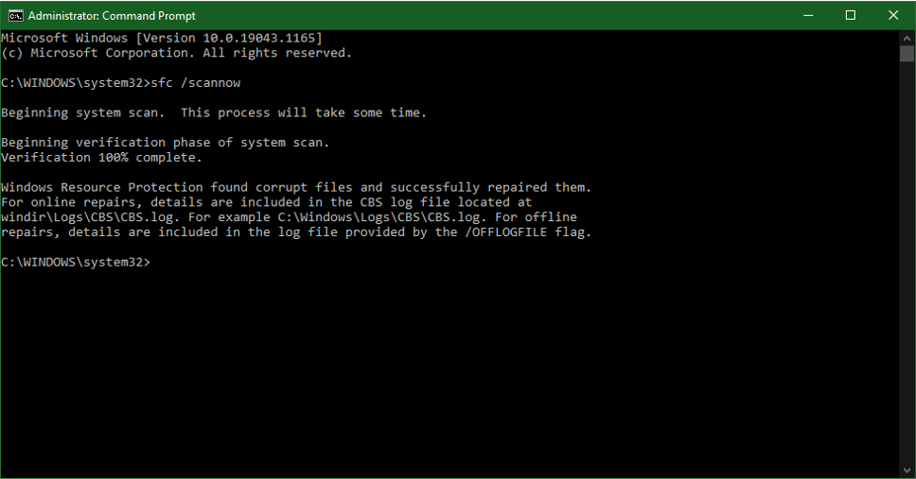Click the '/OFFLOGFILE' flag text
This screenshot has height=479, width=916.
pyautogui.click(x=506, y=232)
